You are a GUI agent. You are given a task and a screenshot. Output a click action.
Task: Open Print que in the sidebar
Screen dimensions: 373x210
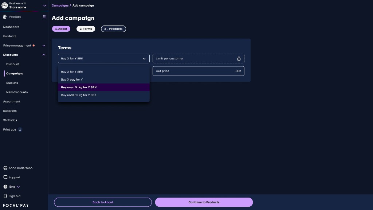coord(9,129)
